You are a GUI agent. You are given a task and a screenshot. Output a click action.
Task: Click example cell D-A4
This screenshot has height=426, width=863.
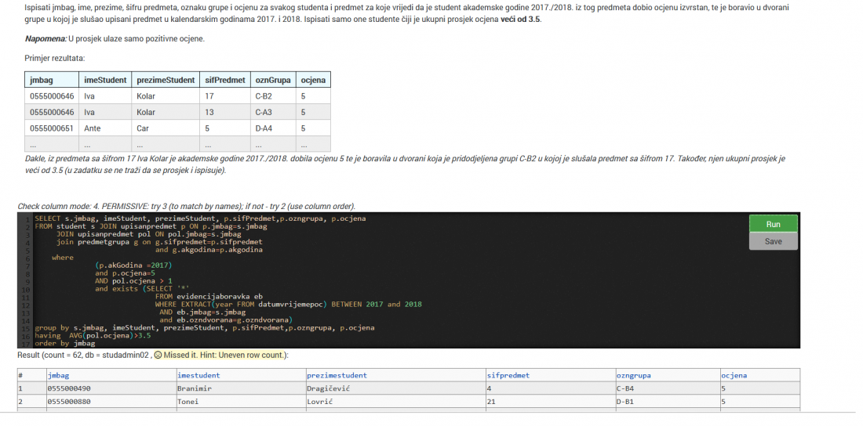[273, 128]
